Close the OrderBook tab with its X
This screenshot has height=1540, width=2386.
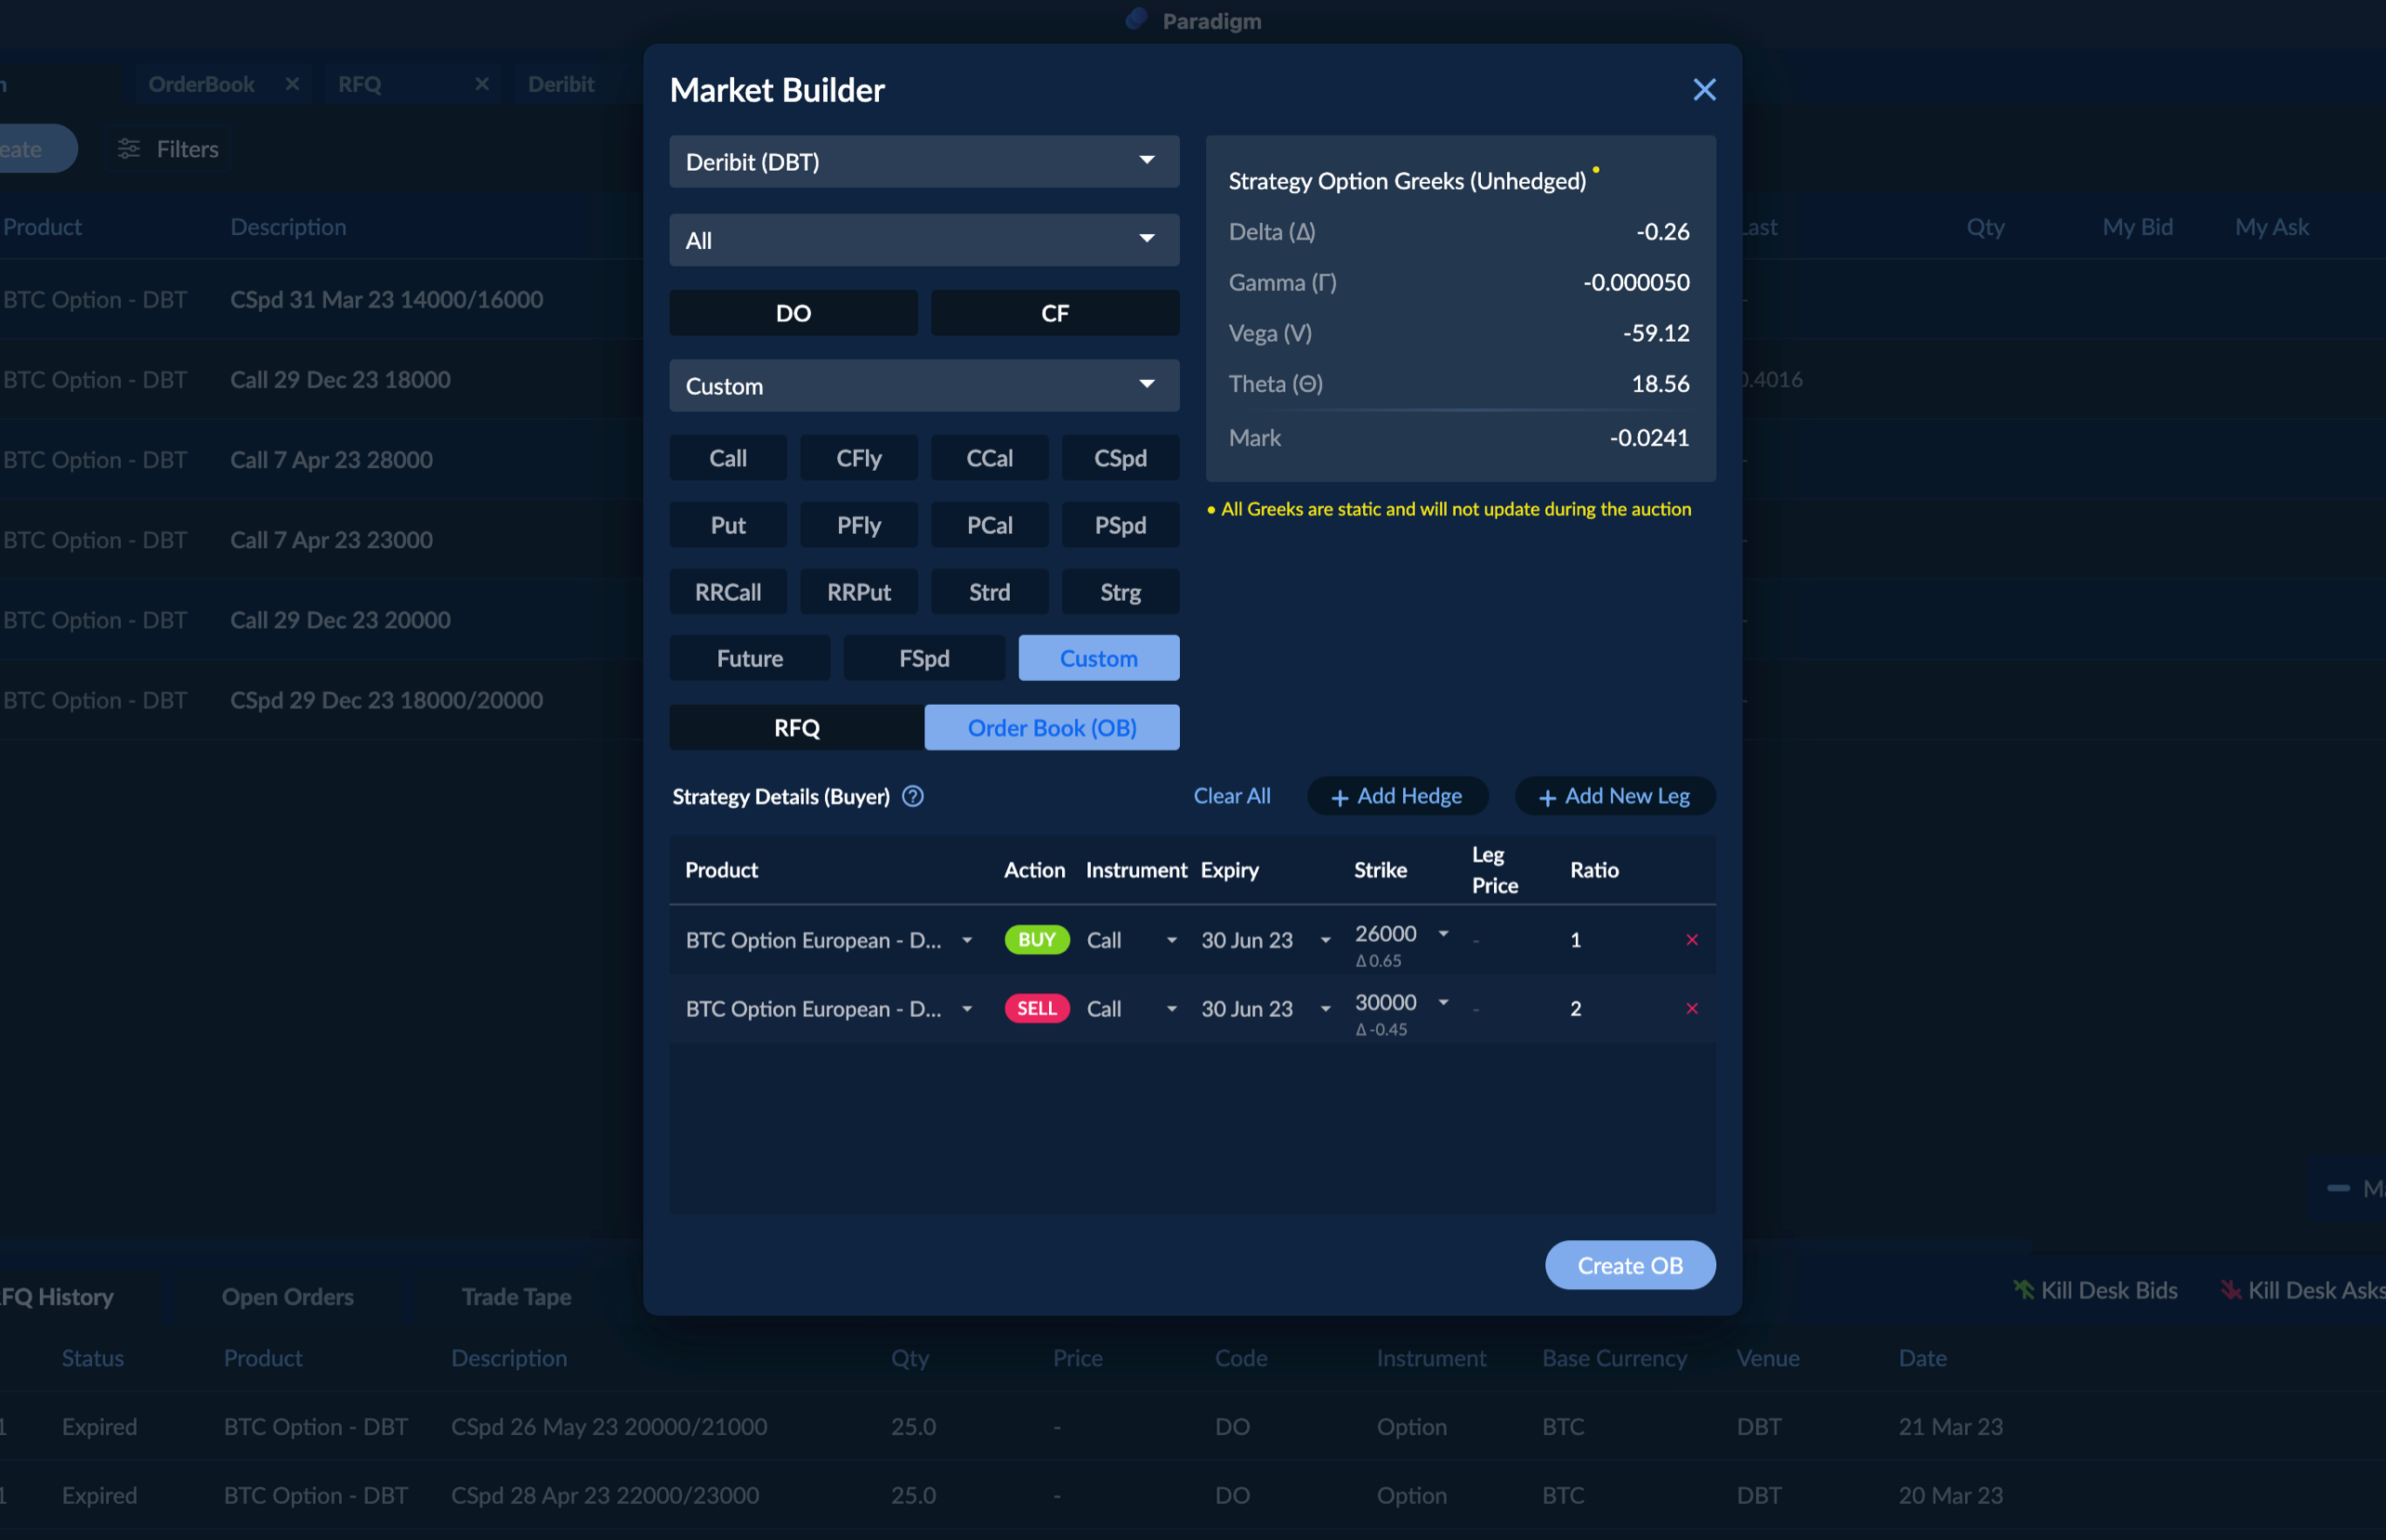click(292, 84)
